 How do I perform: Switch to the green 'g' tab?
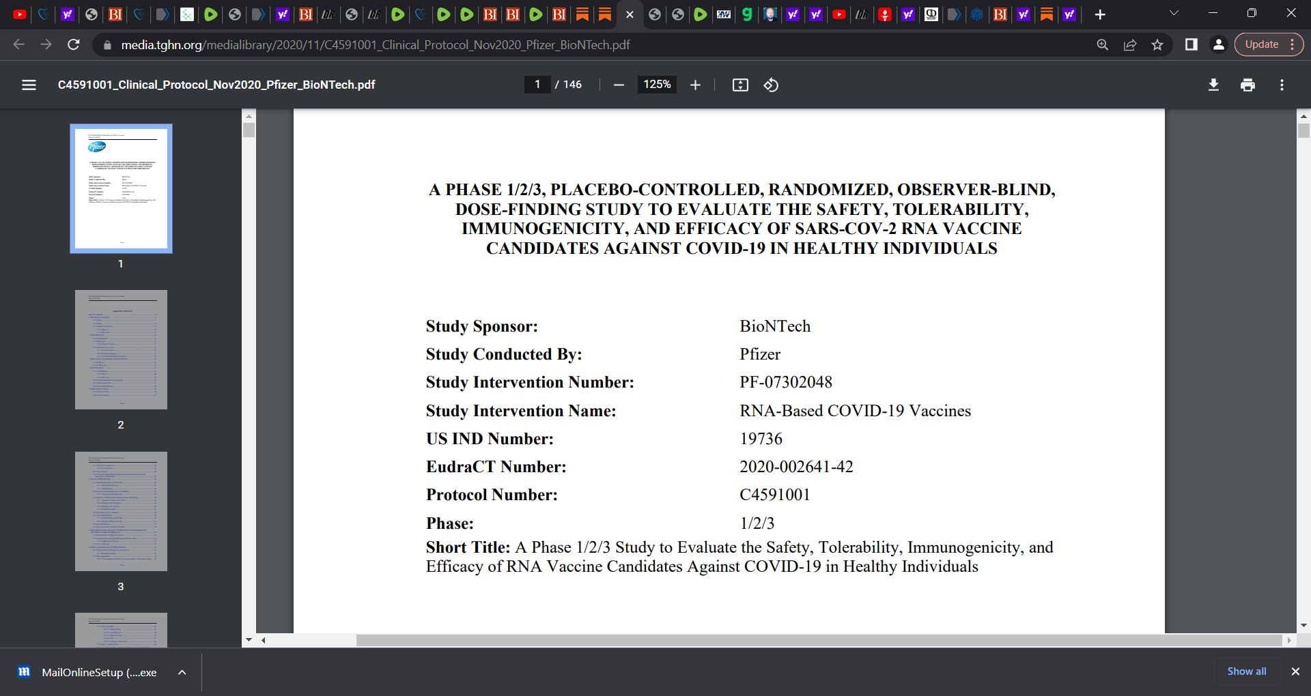tap(747, 14)
